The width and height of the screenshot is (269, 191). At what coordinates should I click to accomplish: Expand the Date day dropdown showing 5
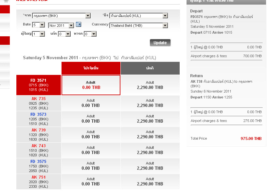click(x=39, y=25)
